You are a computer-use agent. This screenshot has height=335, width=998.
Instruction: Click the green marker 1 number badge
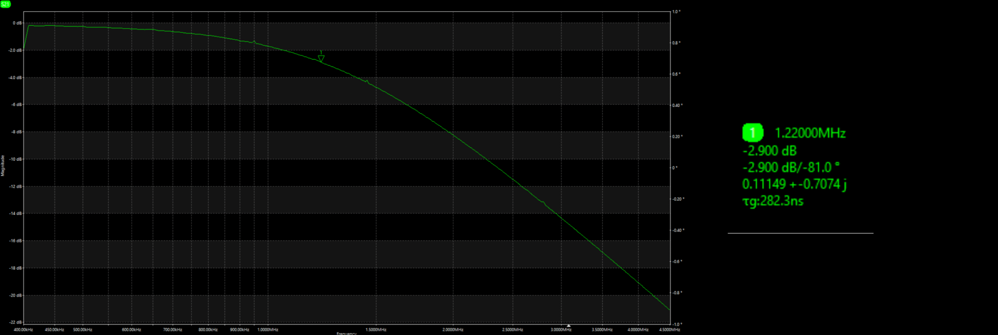click(x=752, y=133)
